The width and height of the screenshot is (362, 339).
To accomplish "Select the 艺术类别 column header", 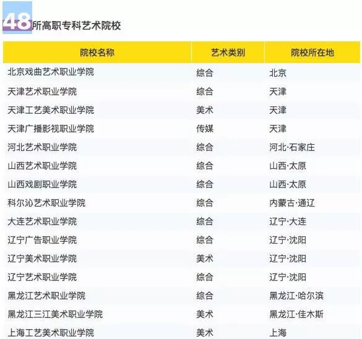I will coord(228,53).
